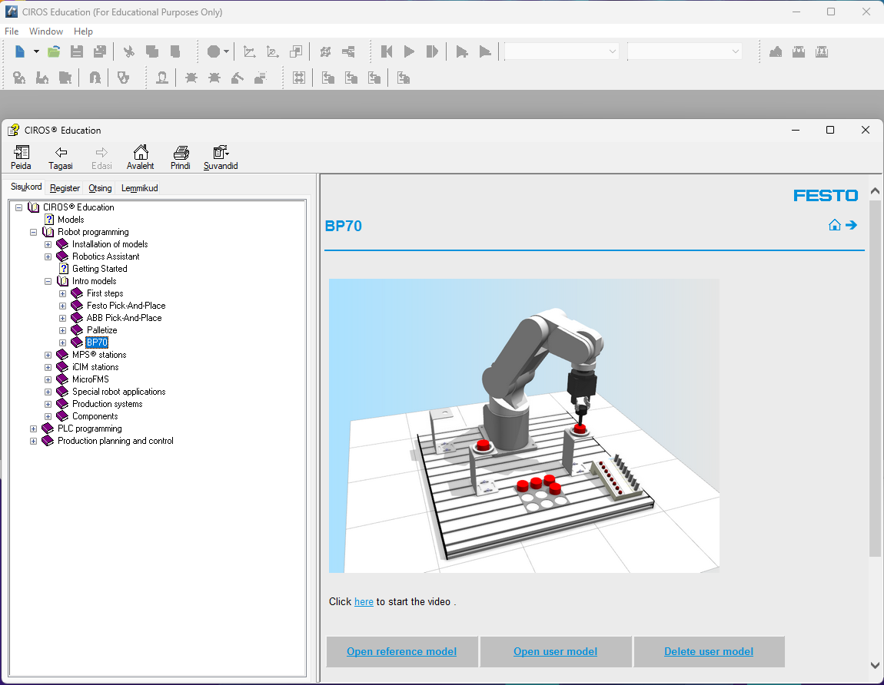Open the first empty combo box in toolbar
884x685 pixels.
[x=561, y=51]
